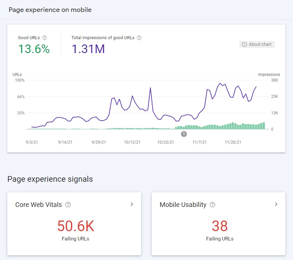Click the 10/25/21 date axis label
The image size is (293, 260).
point(166,142)
